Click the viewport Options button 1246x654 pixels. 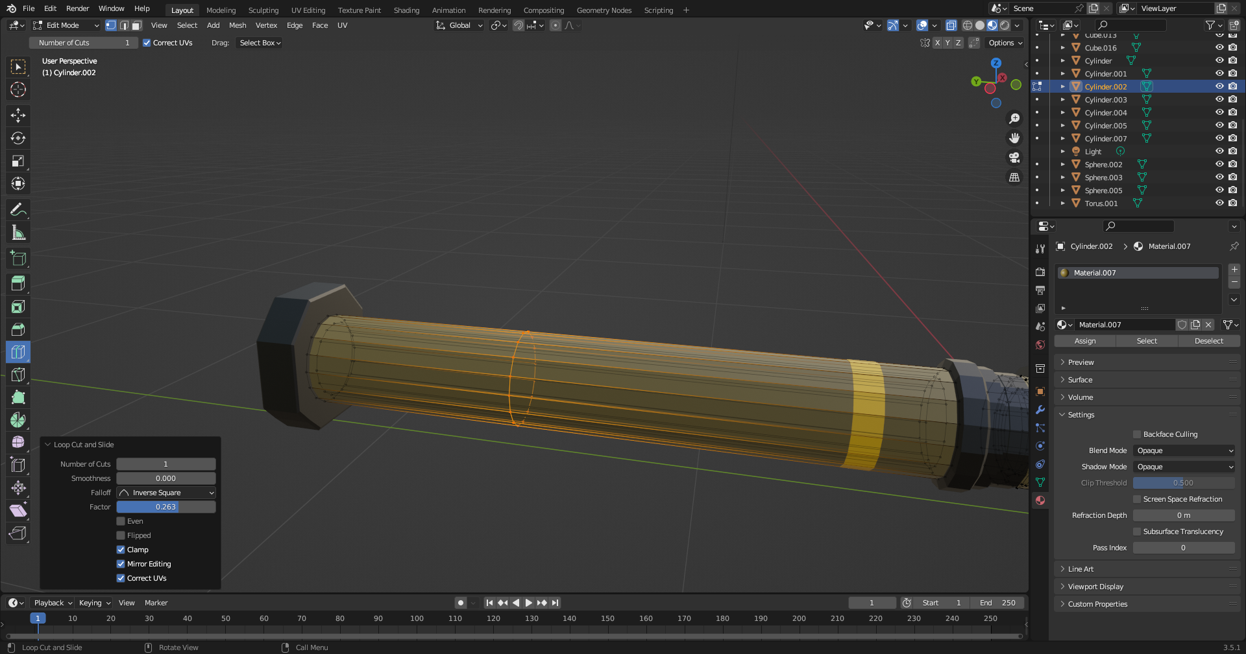click(x=1005, y=43)
